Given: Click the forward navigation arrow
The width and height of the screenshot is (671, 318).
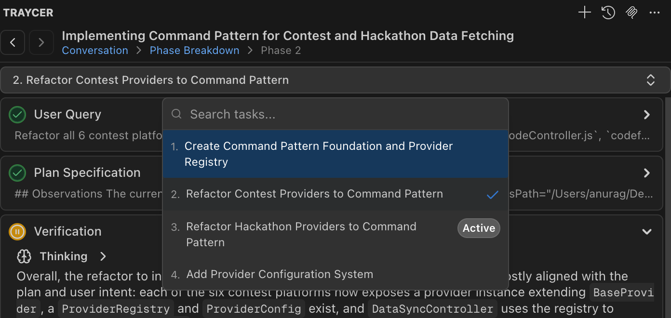Looking at the screenshot, I should pyautogui.click(x=41, y=42).
